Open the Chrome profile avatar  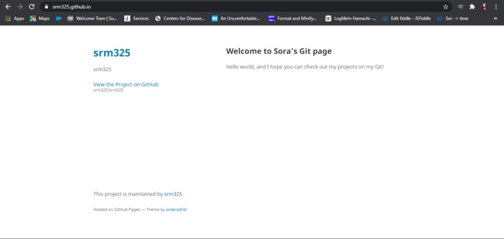[x=484, y=7]
